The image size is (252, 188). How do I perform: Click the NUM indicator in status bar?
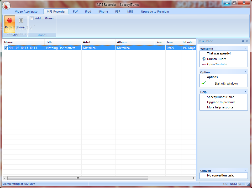click(233, 184)
